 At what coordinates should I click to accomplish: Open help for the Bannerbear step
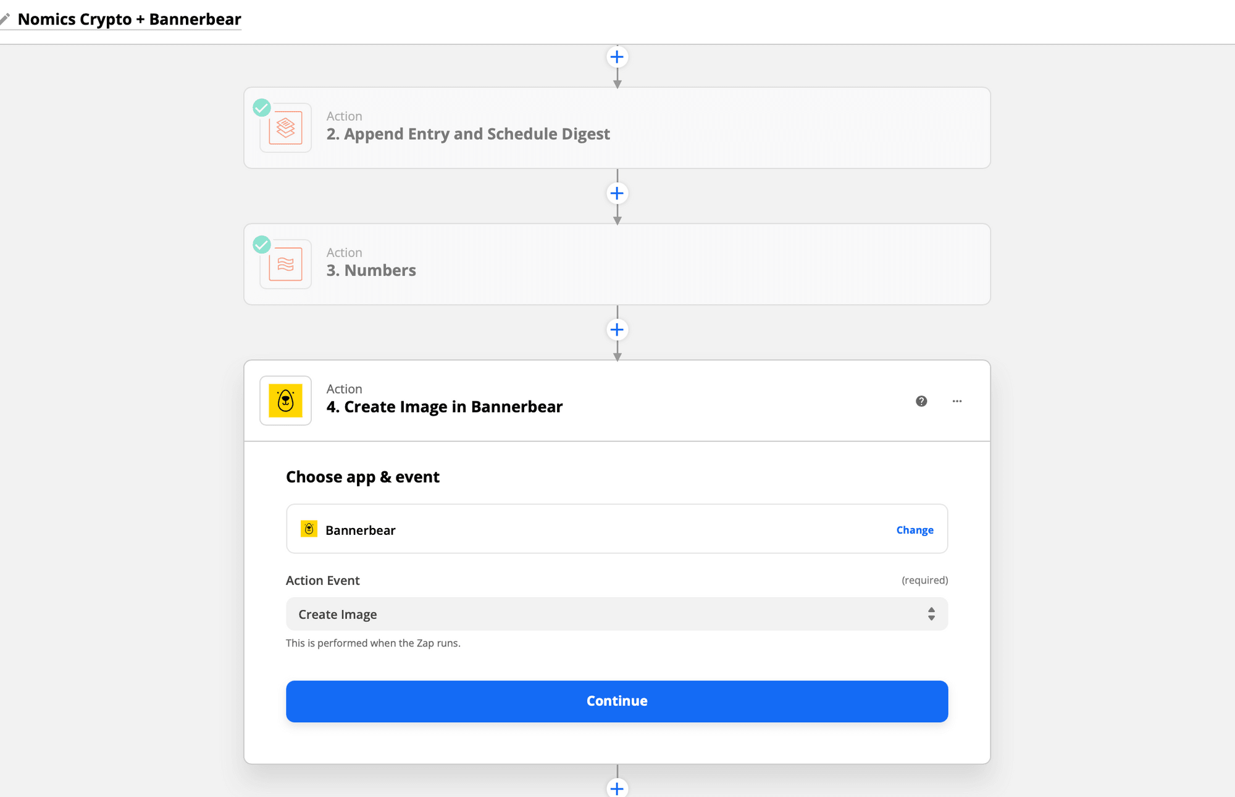pyautogui.click(x=921, y=401)
